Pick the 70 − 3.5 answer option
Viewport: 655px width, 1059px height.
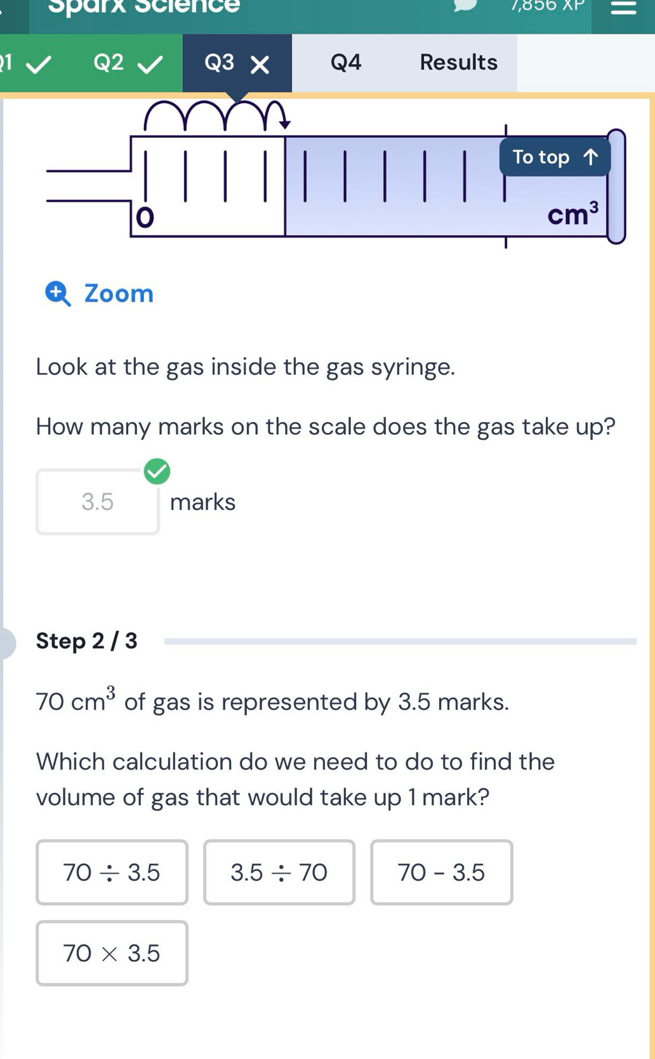pos(441,872)
